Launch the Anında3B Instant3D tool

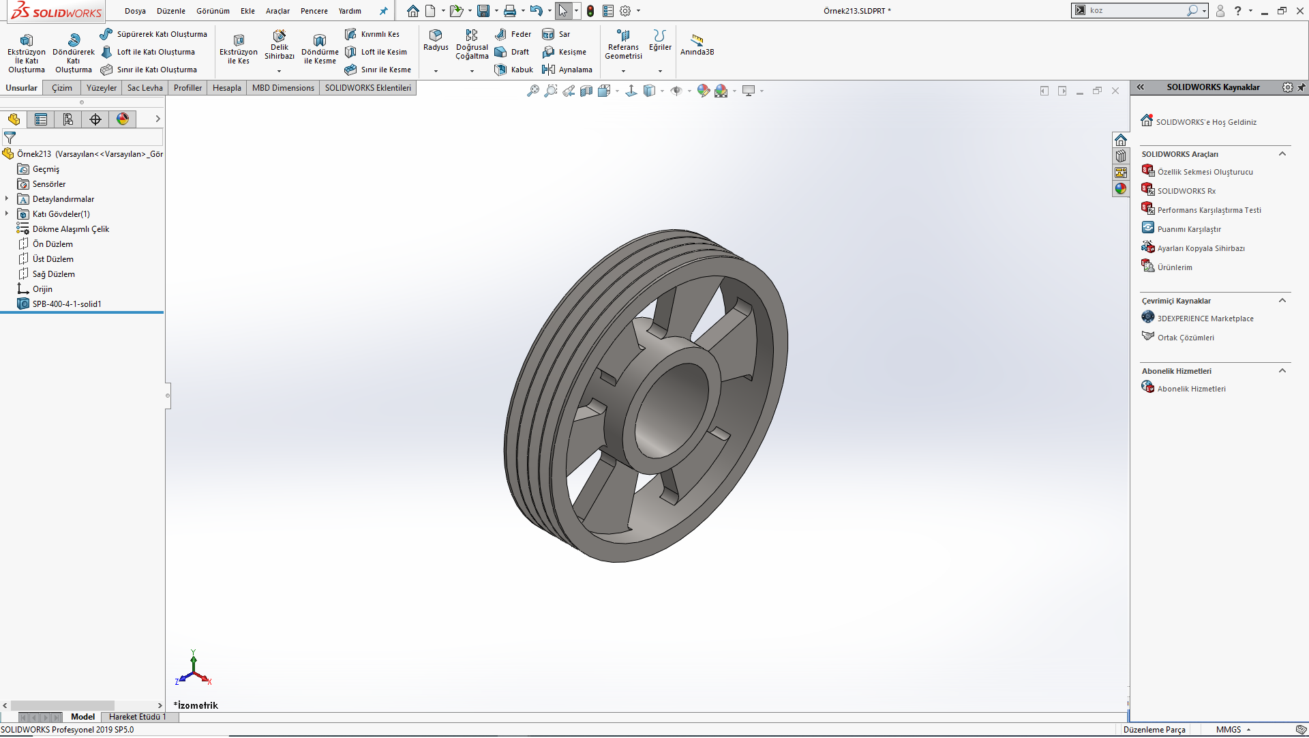[x=697, y=45]
